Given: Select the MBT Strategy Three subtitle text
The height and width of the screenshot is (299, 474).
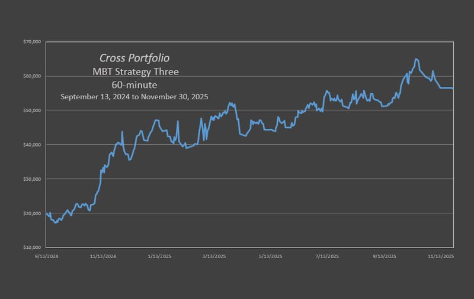Looking at the screenshot, I should [x=135, y=72].
